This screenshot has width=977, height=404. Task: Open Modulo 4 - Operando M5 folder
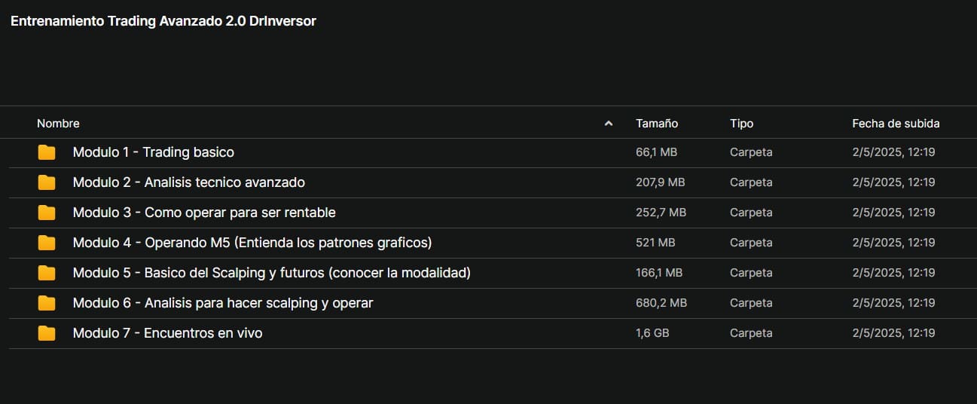[252, 243]
